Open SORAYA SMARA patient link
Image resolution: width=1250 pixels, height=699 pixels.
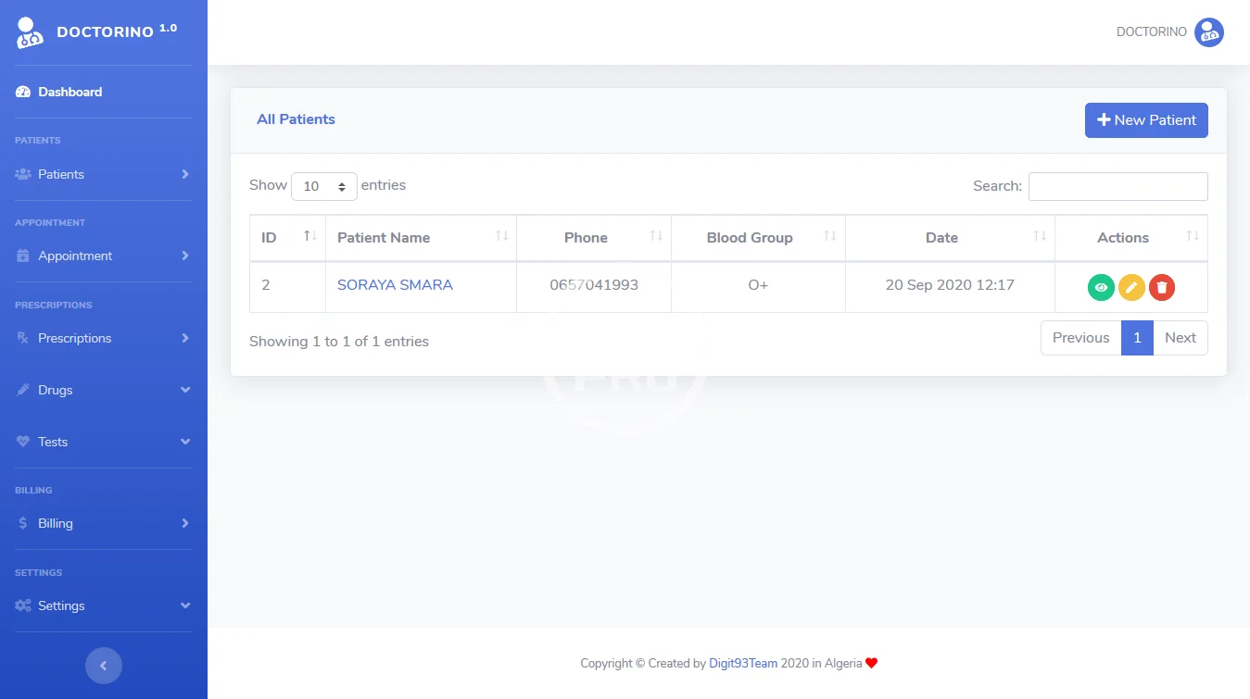click(395, 285)
